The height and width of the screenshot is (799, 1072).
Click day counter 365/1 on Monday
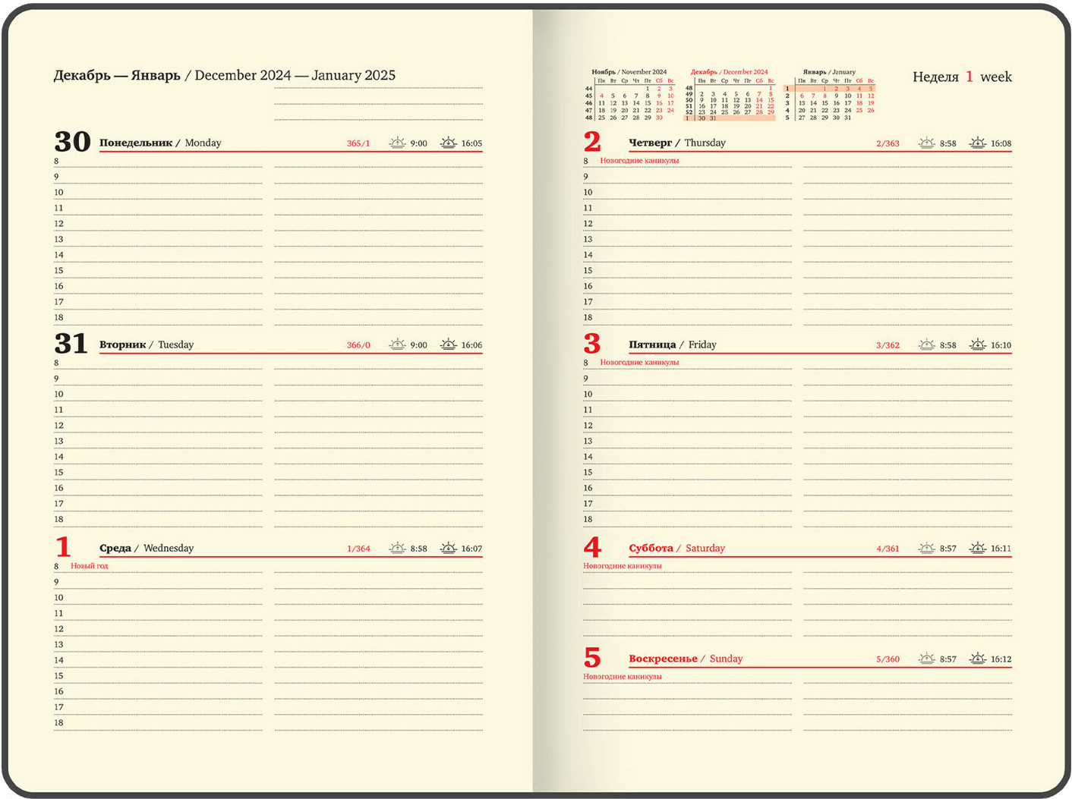358,143
